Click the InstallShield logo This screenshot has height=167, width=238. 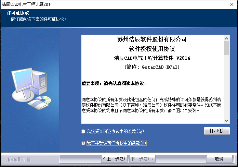pyautogui.click(x=19, y=159)
